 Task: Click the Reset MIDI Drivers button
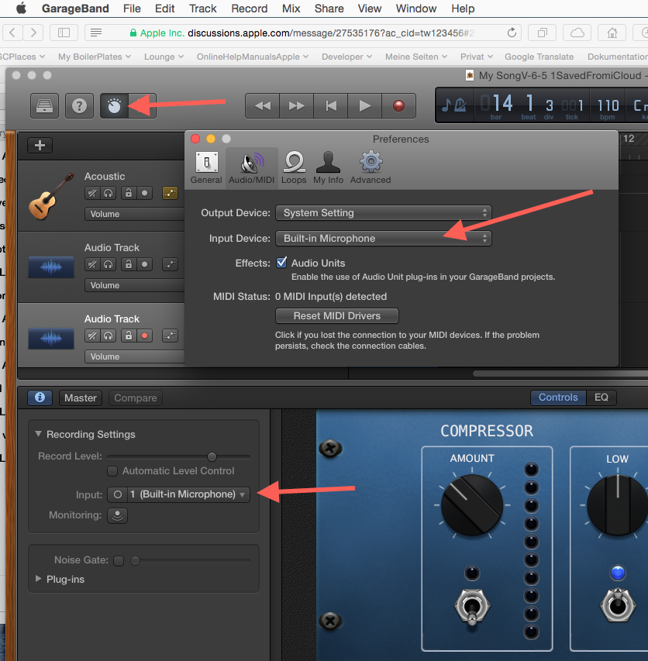(x=337, y=315)
